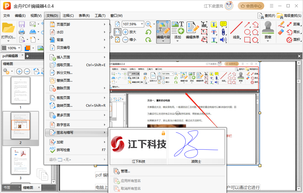Select the typewriter text tool icon

pos(204,24)
